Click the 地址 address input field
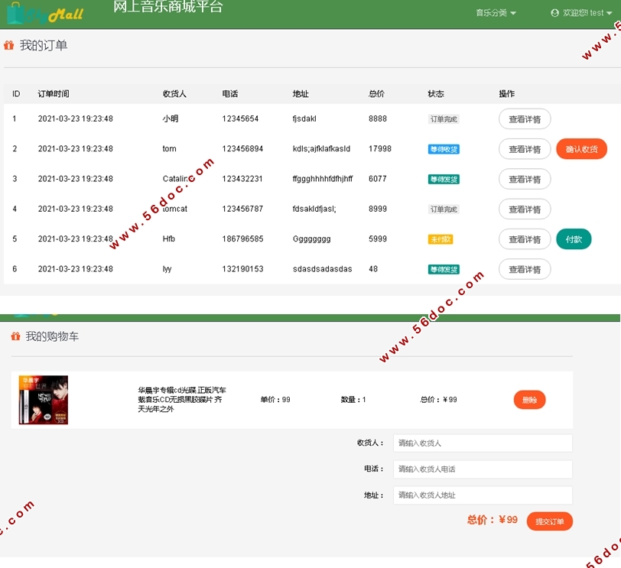 pyautogui.click(x=483, y=495)
